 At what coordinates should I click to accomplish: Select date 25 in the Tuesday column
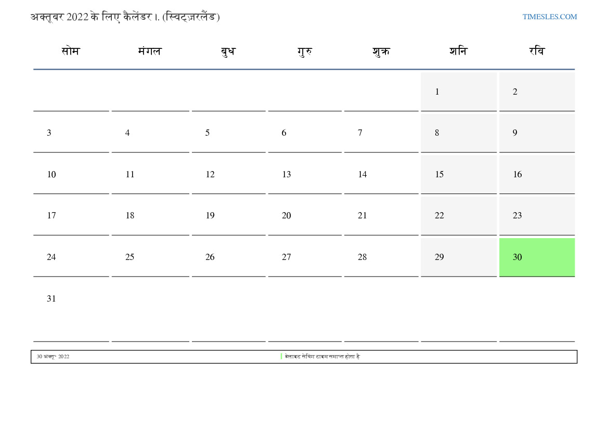[130, 257]
